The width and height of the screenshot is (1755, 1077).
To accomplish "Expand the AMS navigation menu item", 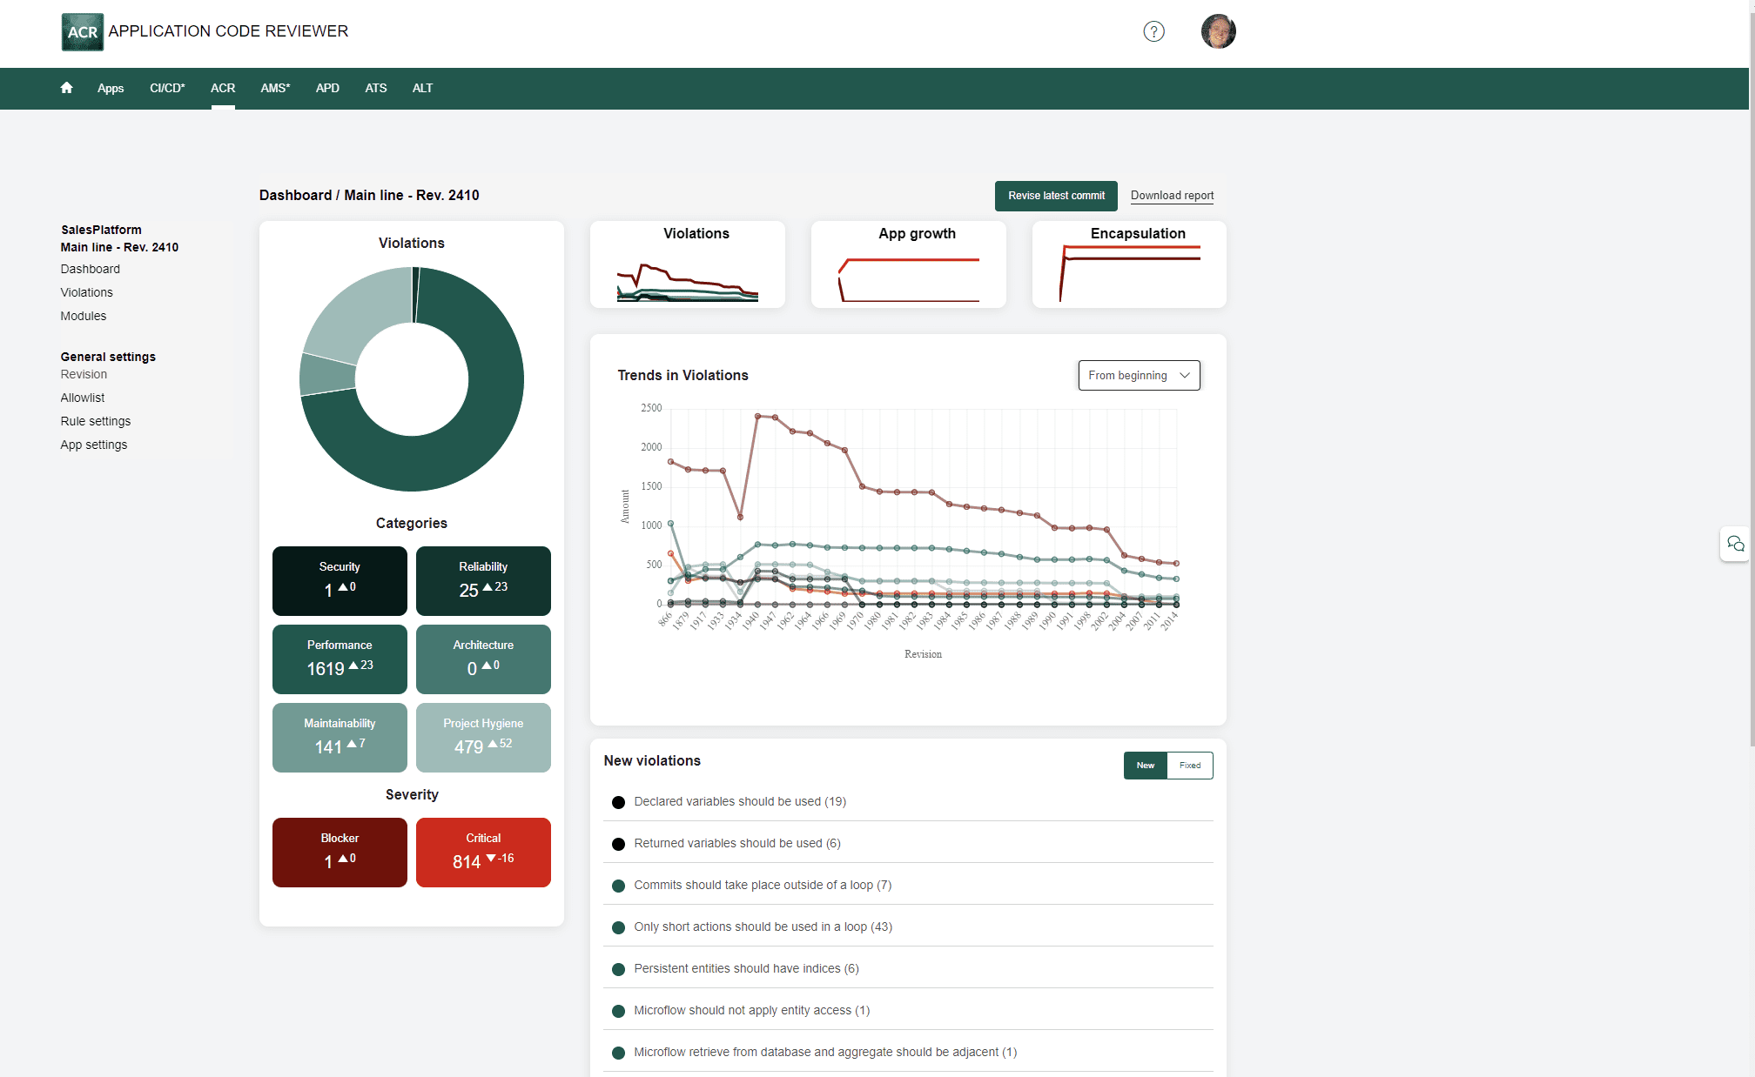I will (274, 89).
